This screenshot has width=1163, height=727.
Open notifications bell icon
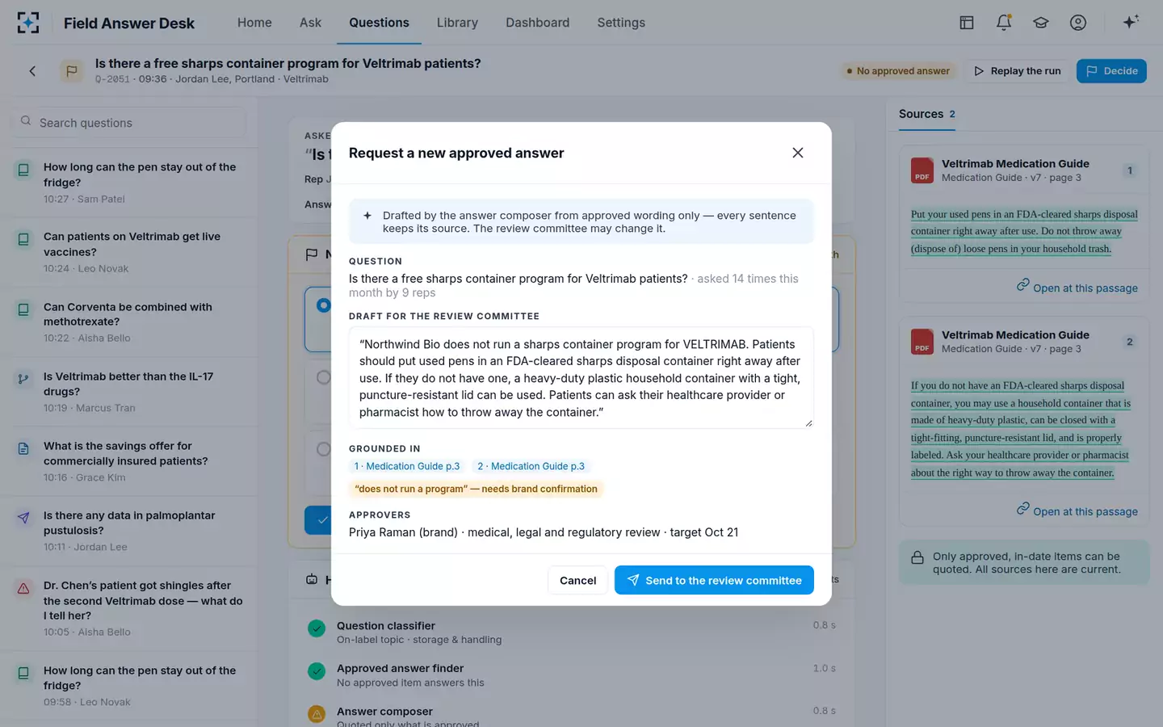click(1004, 23)
